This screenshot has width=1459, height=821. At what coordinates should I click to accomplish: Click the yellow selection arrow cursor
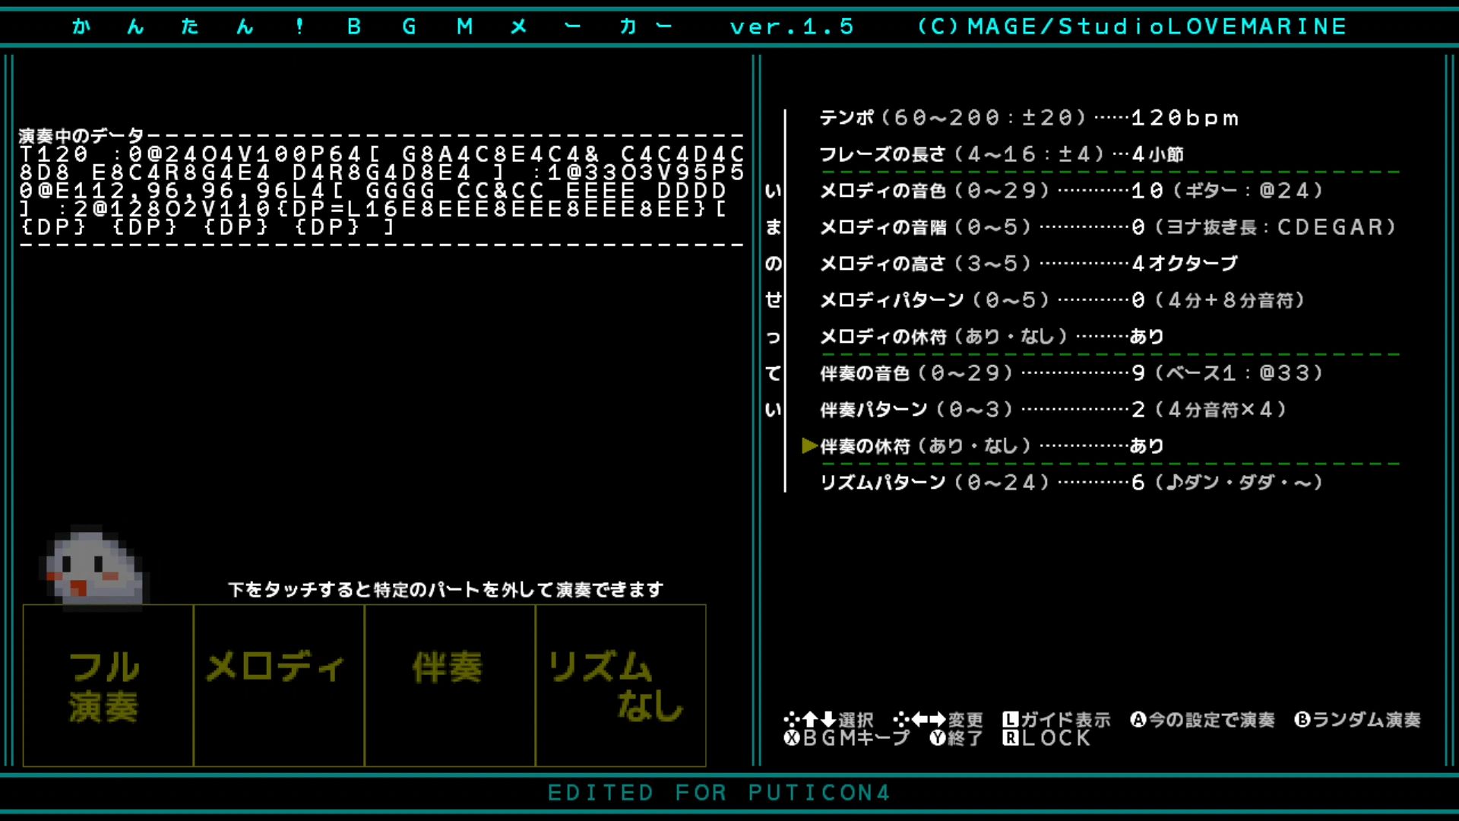tap(809, 446)
